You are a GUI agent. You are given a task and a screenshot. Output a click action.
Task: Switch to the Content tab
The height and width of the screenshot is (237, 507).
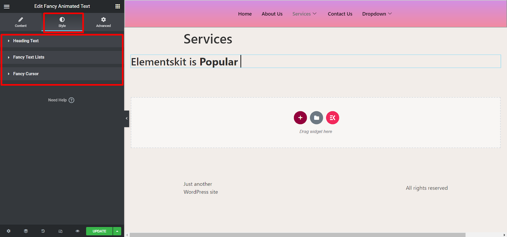click(x=21, y=22)
